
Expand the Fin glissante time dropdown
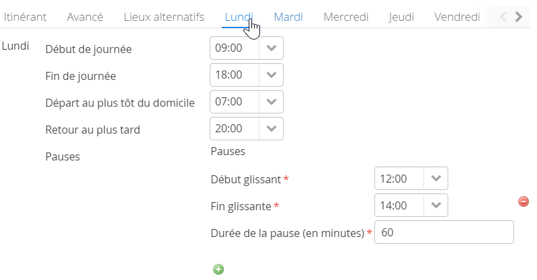coord(436,205)
